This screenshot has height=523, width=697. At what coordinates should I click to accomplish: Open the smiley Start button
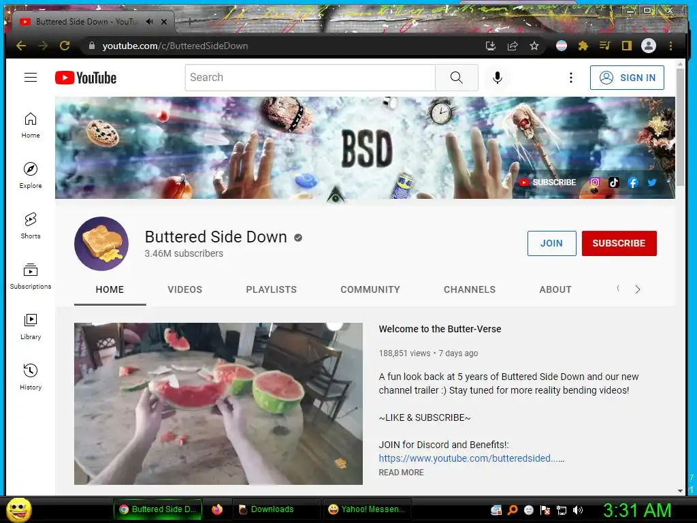[x=19, y=509]
